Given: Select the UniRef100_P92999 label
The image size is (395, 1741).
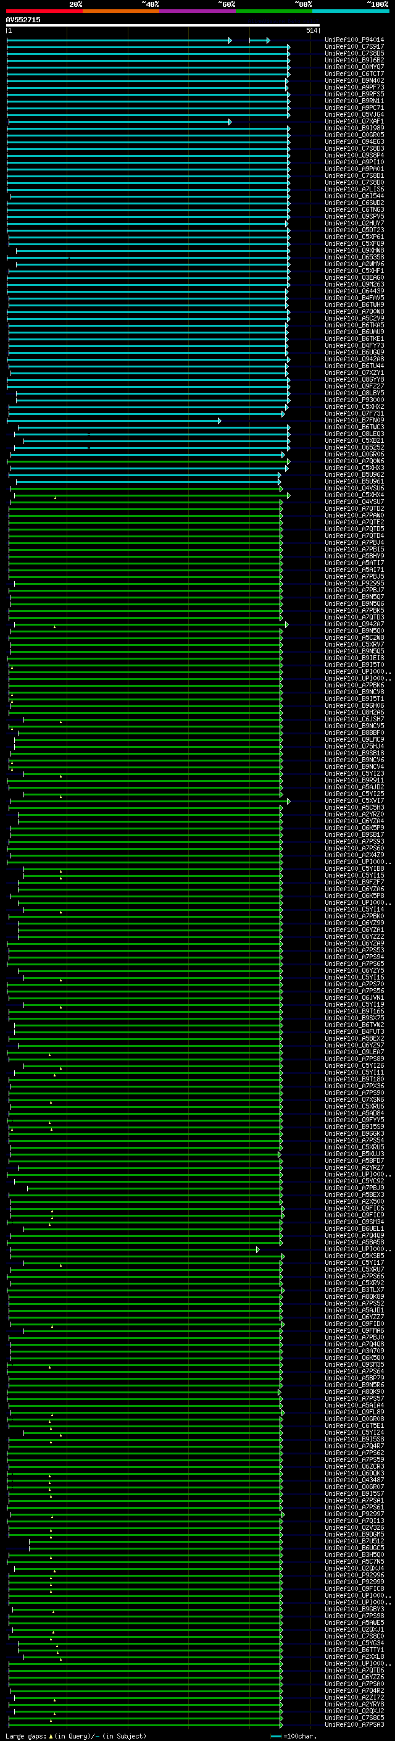Looking at the screenshot, I should [354, 1582].
